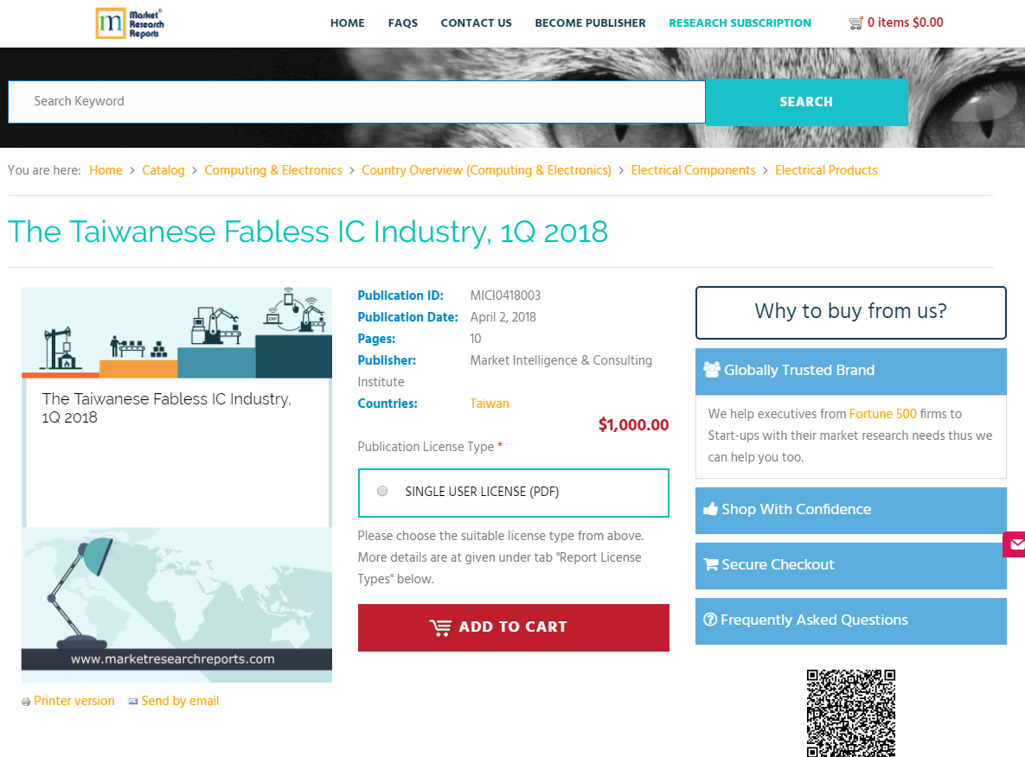Viewport: 1025px width, 757px height.
Task: Click the ADD TO CART button
Action: pyautogui.click(x=513, y=627)
